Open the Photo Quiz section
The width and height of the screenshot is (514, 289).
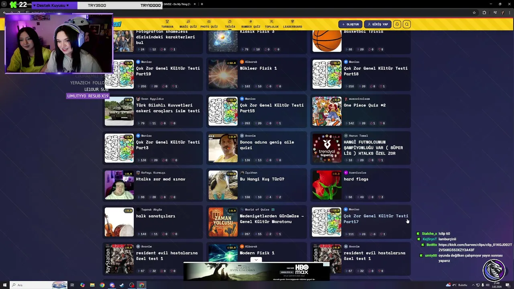[x=209, y=24]
